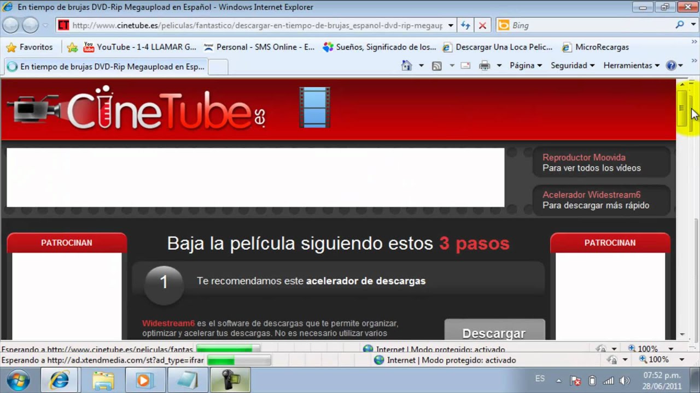The height and width of the screenshot is (393, 700).
Task: Open YouTube - 1-4 LLAMAR G... favorite
Action: click(x=139, y=47)
